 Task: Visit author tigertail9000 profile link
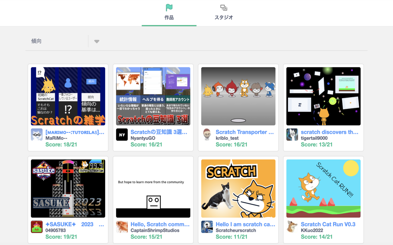tap(314, 138)
